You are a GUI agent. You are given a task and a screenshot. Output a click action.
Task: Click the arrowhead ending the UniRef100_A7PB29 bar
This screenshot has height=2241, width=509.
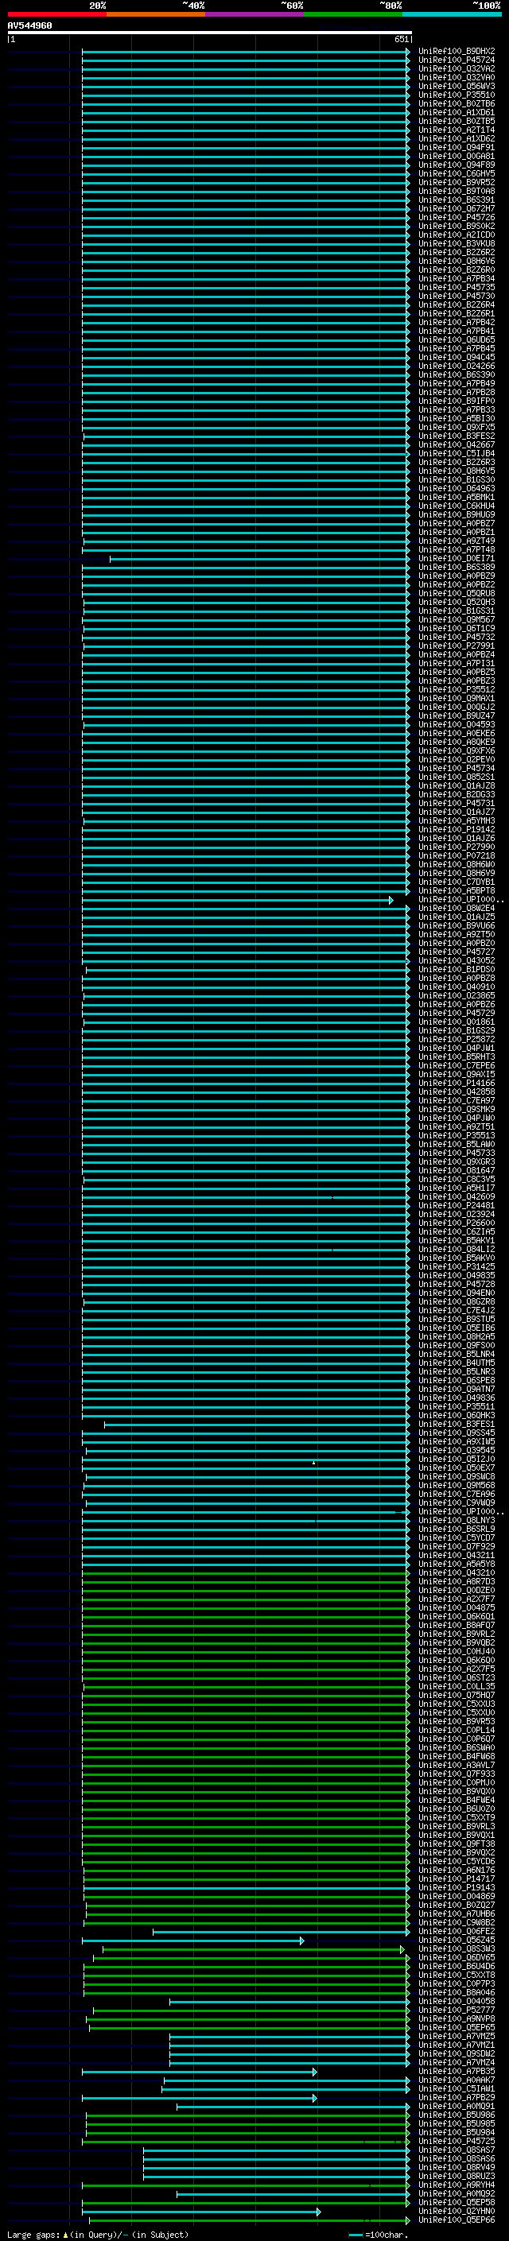click(314, 2099)
